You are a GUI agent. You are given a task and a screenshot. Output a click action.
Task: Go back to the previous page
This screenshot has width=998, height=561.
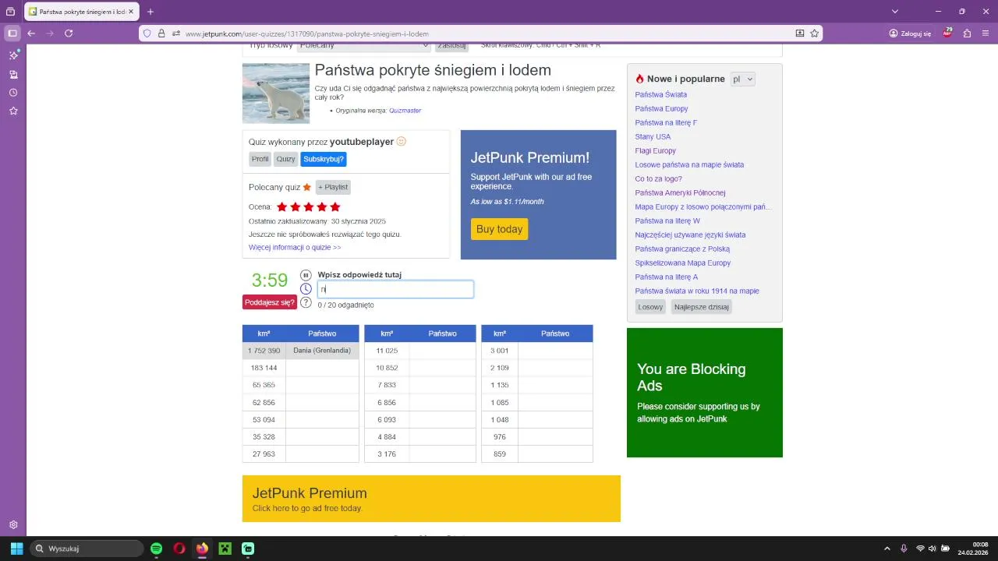[31, 34]
